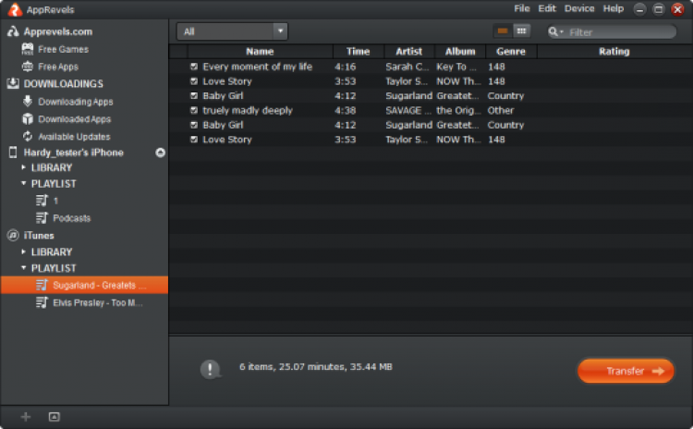Click 'Key To ...' album cell
Image resolution: width=693 pixels, height=429 pixels.
click(456, 67)
